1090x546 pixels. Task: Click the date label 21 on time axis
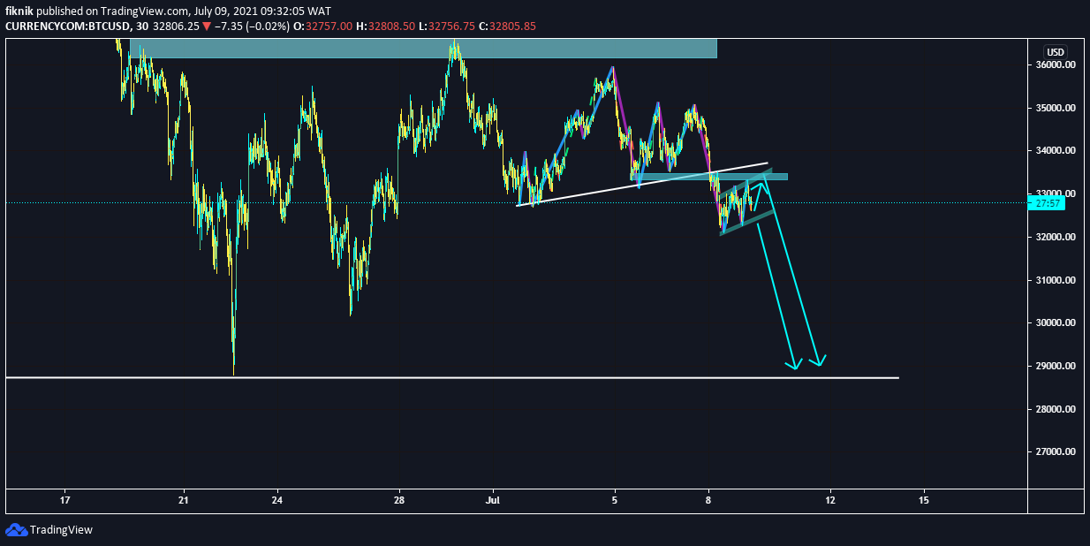[x=183, y=501]
